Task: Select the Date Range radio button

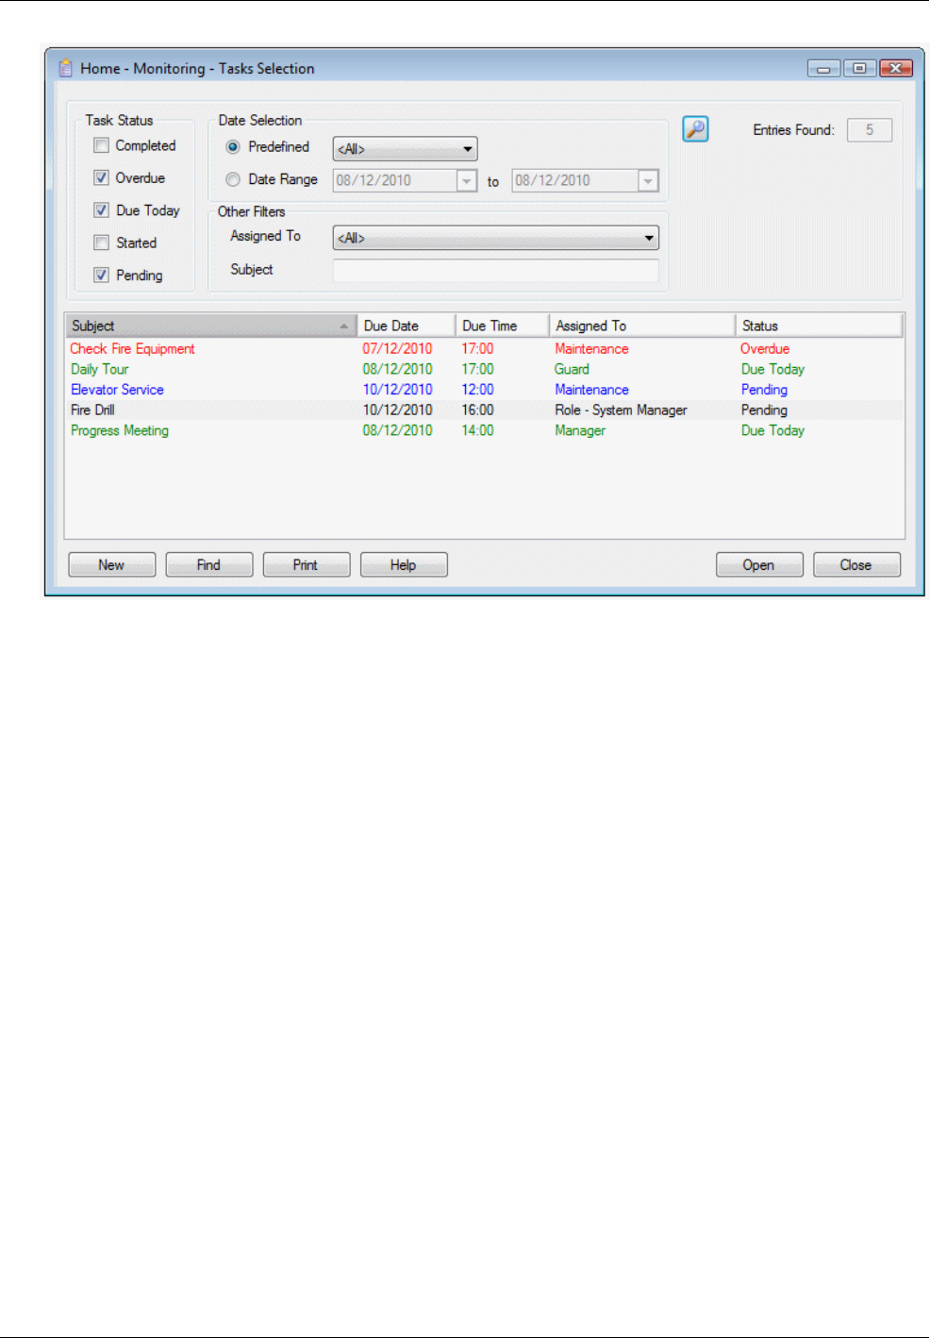Action: (233, 179)
